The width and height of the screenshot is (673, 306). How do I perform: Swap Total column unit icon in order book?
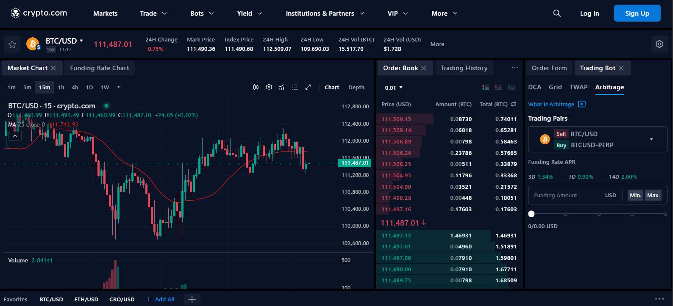(514, 104)
